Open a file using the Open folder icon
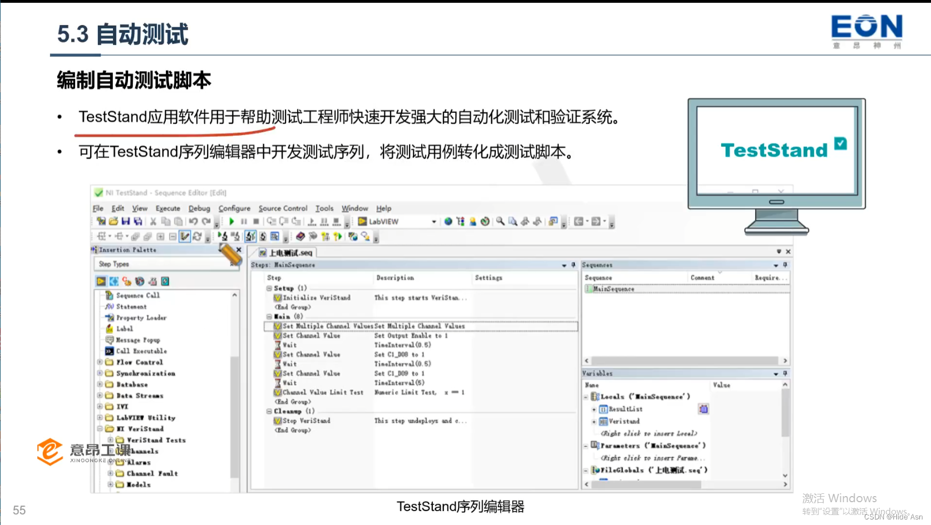Viewport: 931px width, 525px height. point(115,221)
